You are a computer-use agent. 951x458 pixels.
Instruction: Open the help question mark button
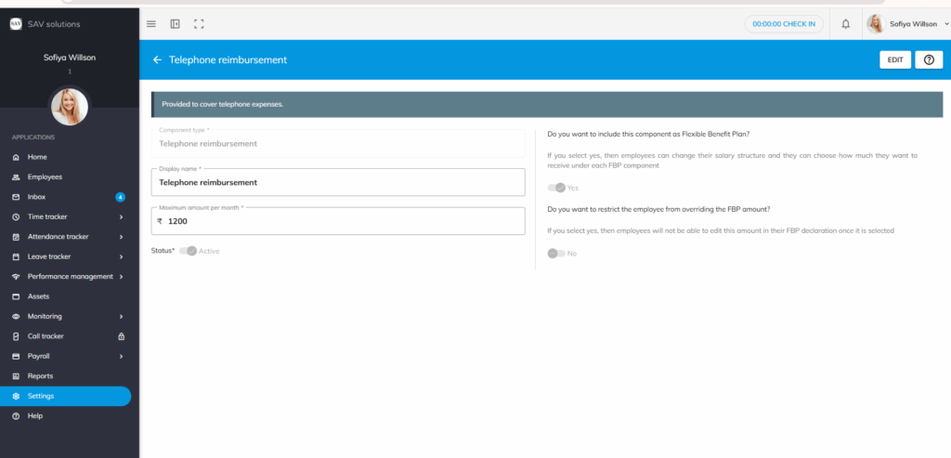(x=929, y=60)
